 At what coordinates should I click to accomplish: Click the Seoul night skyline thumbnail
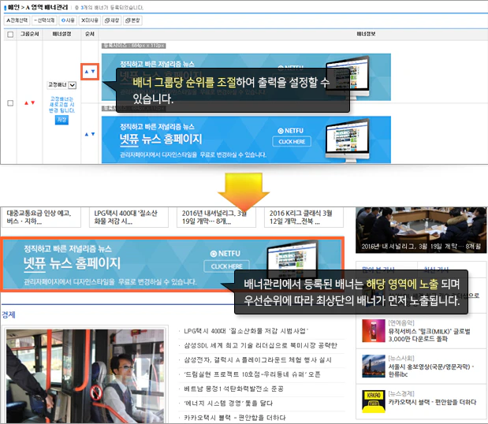374,366
